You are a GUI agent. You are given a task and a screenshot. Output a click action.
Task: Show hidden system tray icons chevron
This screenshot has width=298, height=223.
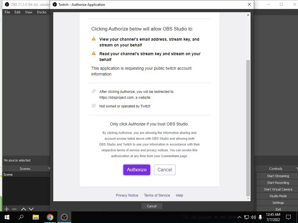pyautogui.click(x=240, y=217)
